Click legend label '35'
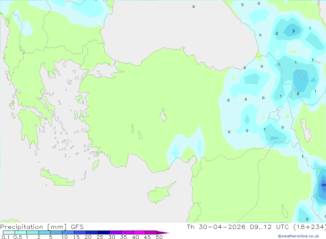The height and width of the screenshot is (239, 326). (124, 237)
